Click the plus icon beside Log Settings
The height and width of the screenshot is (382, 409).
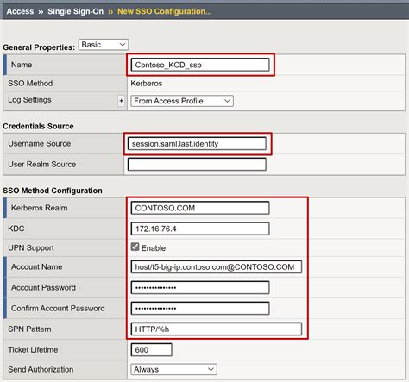[x=121, y=101]
